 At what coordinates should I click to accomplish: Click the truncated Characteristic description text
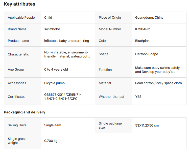coord(67,54)
